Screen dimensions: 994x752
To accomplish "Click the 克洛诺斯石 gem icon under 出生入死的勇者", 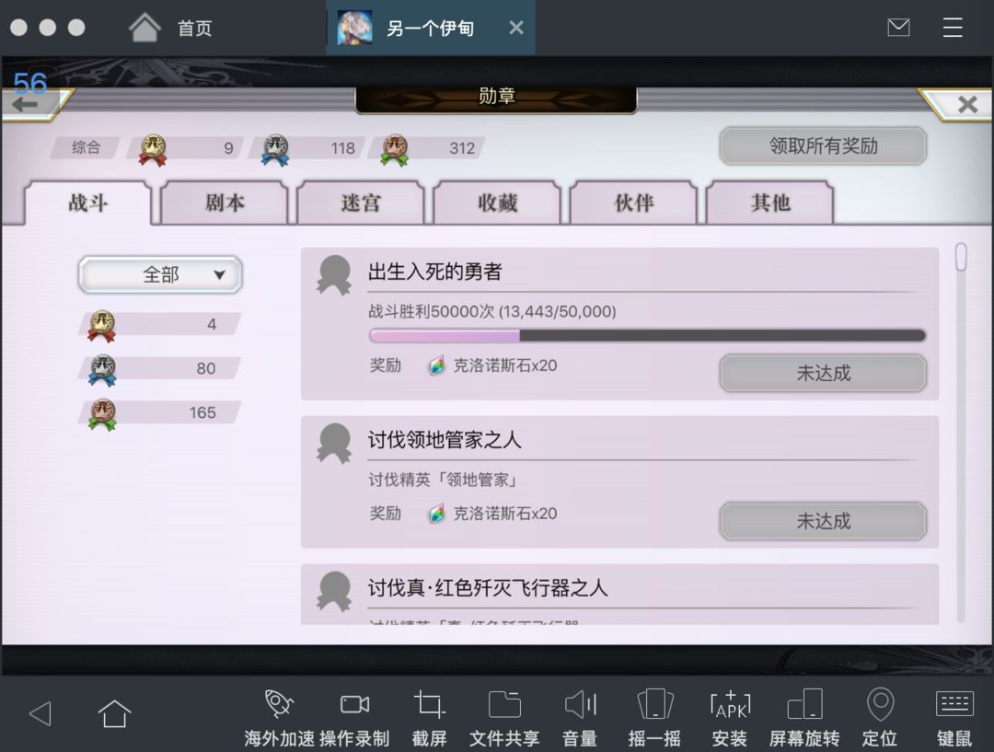I will pos(437,365).
